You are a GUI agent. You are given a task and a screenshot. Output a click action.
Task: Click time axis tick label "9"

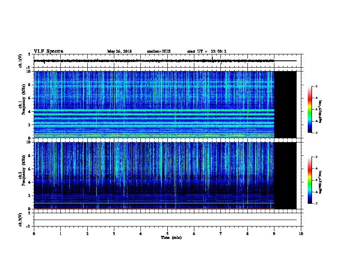(x=274, y=234)
